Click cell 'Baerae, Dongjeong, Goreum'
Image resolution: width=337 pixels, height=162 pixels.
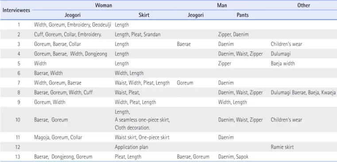click(x=63, y=157)
